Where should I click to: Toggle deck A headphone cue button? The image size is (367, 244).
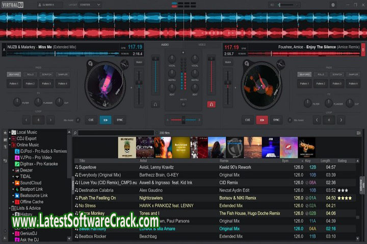[x=155, y=104]
